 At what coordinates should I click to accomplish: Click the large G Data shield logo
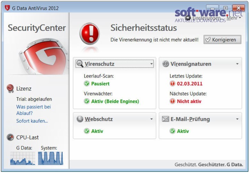point(44,56)
